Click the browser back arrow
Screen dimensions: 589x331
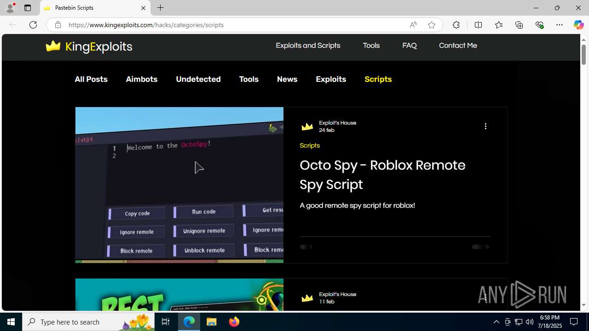(x=13, y=25)
